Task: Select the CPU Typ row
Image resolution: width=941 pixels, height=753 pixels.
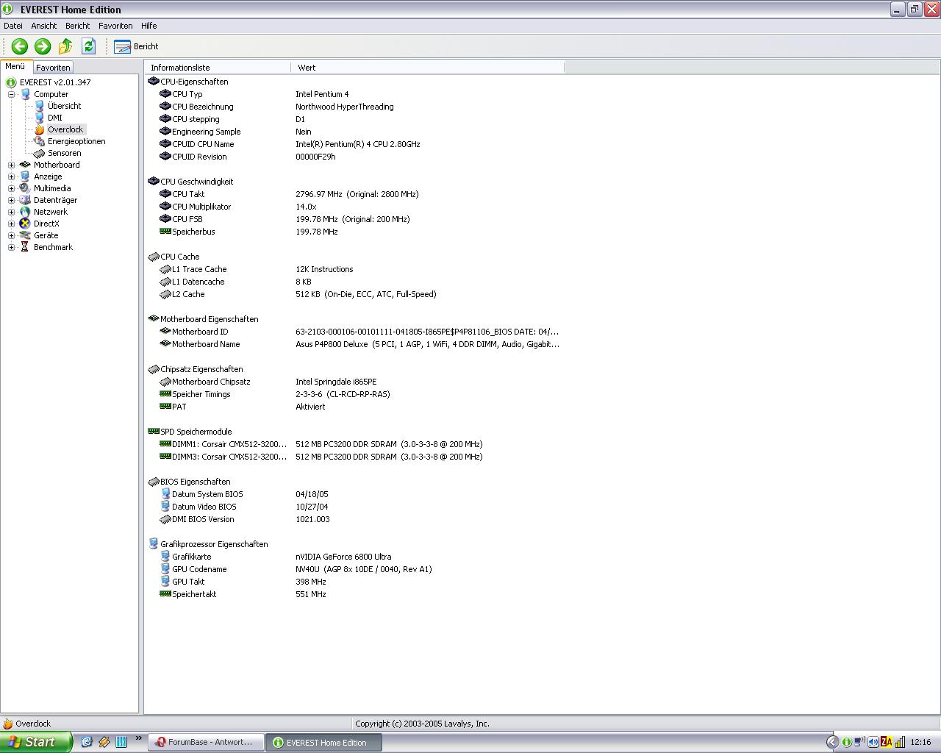Action: click(x=354, y=94)
